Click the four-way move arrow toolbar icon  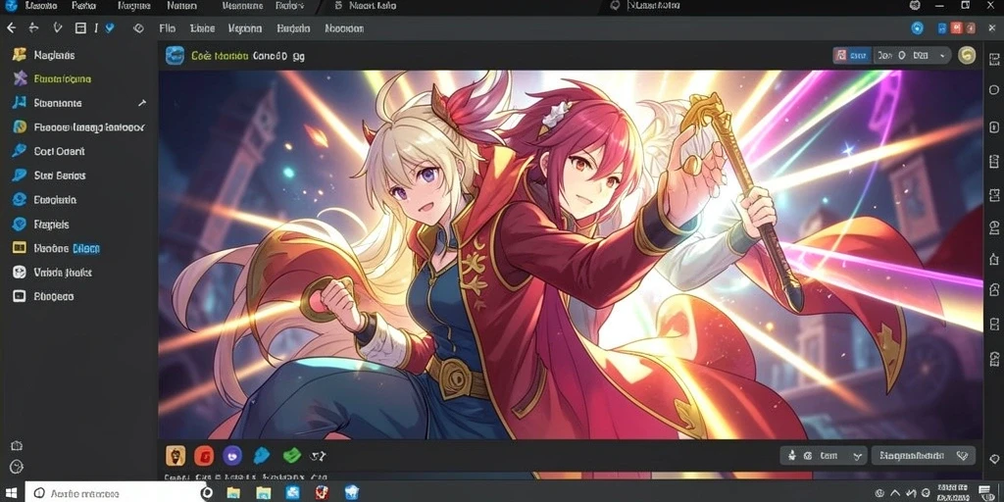(34, 28)
